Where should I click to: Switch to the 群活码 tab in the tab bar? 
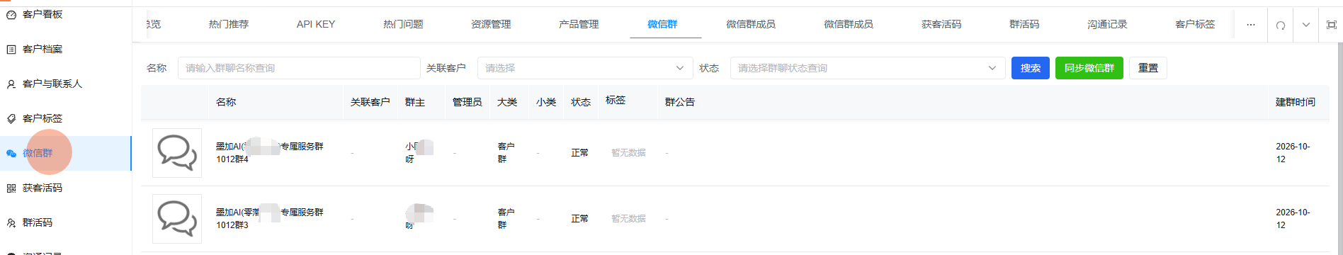coord(1024,24)
